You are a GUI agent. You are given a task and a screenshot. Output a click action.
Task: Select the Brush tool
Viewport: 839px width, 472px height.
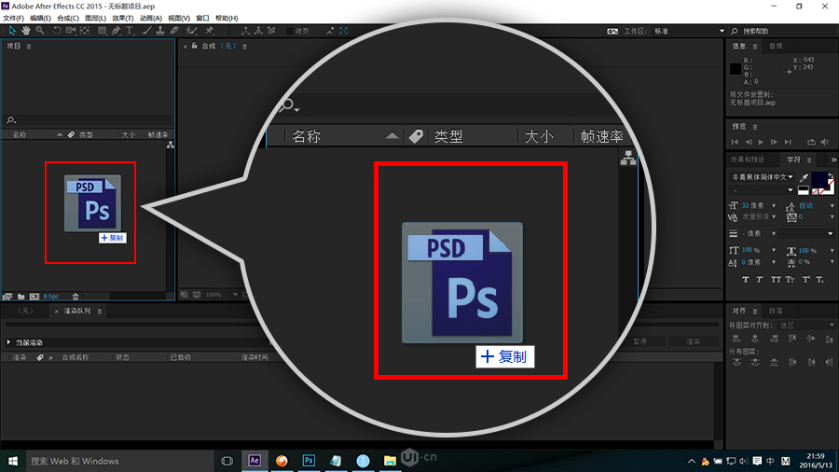[x=146, y=31]
